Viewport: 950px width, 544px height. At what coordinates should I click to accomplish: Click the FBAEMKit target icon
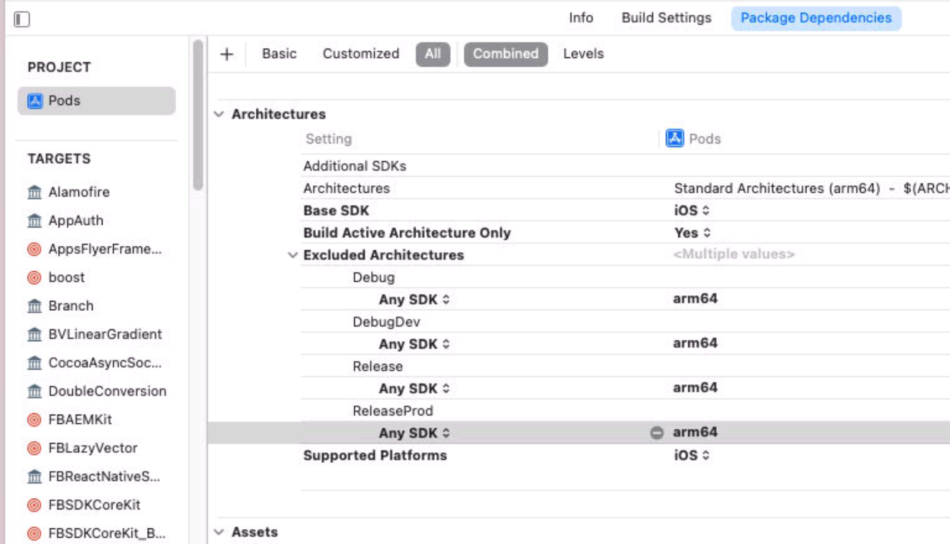(35, 420)
